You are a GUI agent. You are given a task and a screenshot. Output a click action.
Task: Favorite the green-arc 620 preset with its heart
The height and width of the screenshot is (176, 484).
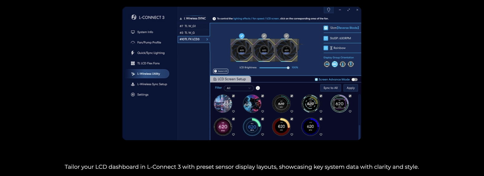coord(263,135)
